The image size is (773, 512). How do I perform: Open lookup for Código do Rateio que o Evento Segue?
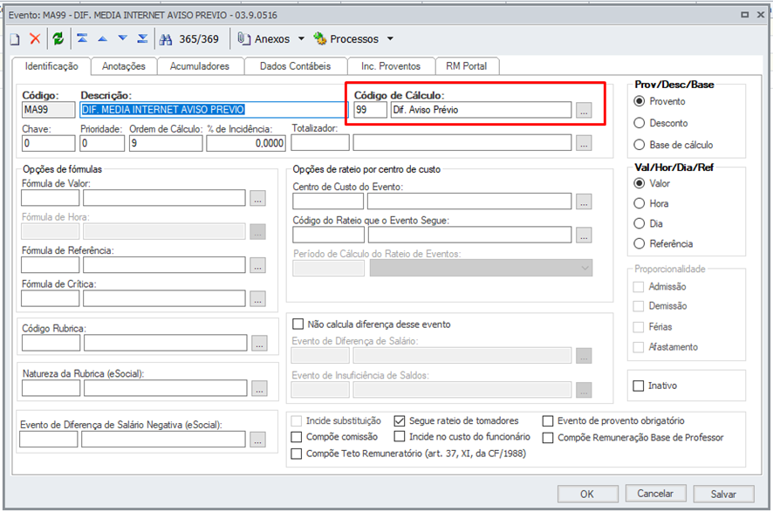[584, 235]
